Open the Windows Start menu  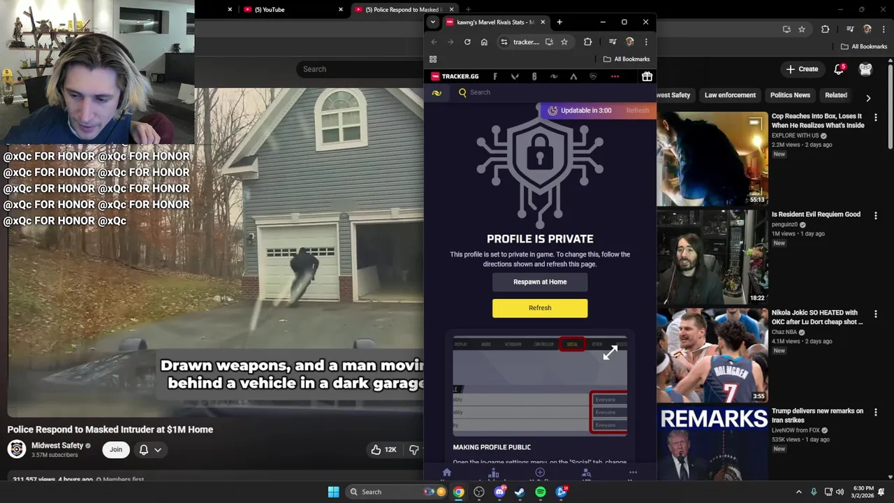click(334, 492)
